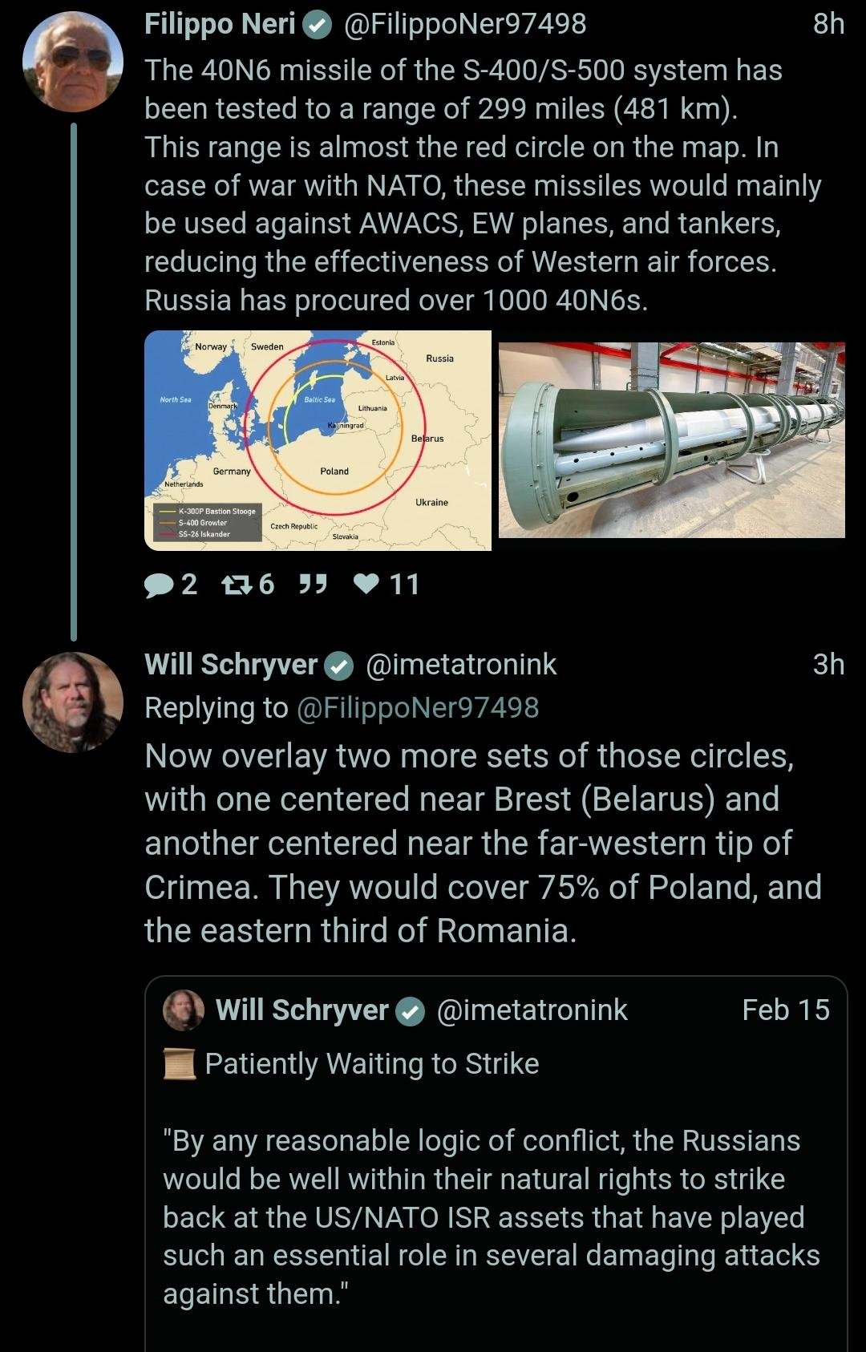This screenshot has width=866, height=1352.
Task: Click the Filippo Neri display name
Action: [220, 25]
